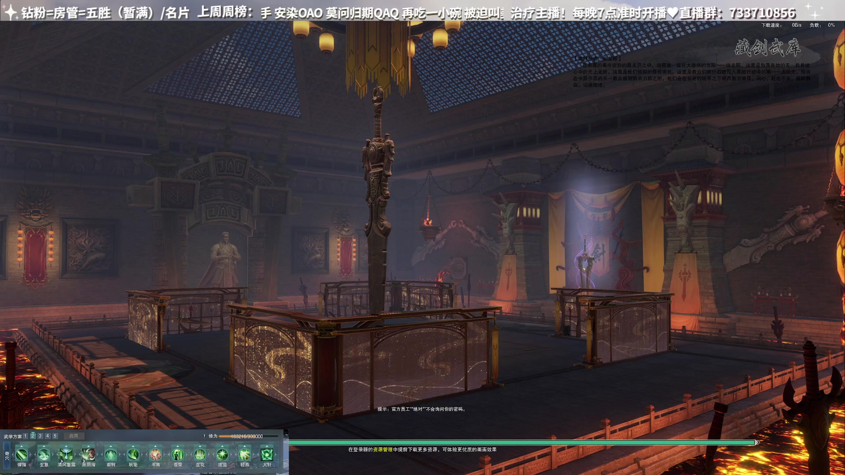This screenshot has height=475, width=845.
Task: Click the green loading progress bar
Action: pos(523,442)
